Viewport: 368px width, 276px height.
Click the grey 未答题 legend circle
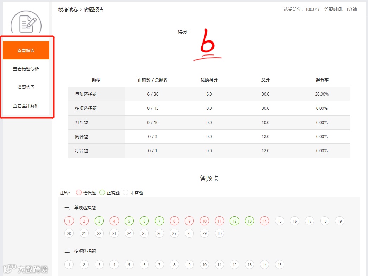126,193
